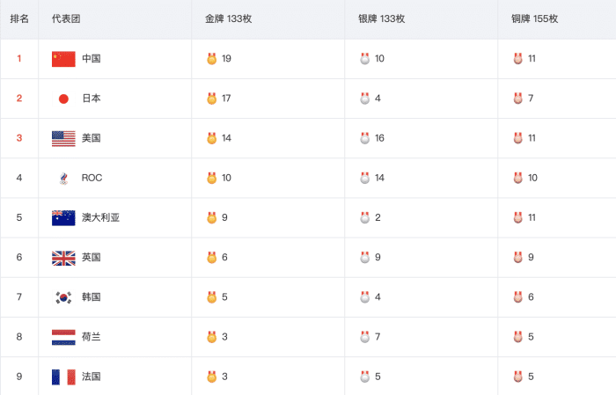This screenshot has height=395, width=616.
Task: Click the South Korea flag icon
Action: click(x=63, y=297)
